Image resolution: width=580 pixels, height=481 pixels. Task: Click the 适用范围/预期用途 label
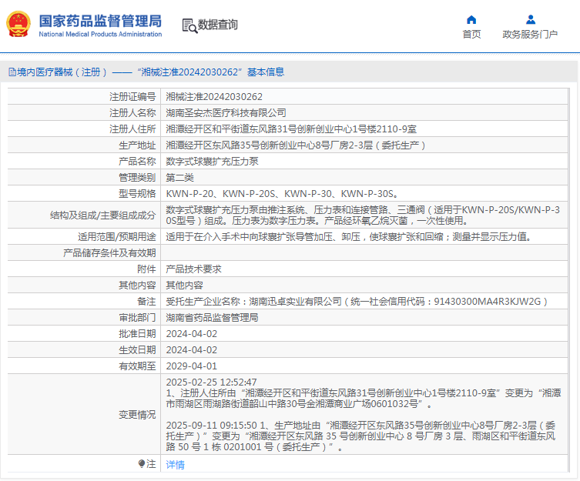117,236
